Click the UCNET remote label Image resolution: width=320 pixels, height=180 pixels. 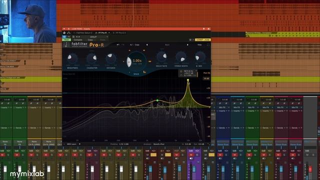(x=203, y=40)
